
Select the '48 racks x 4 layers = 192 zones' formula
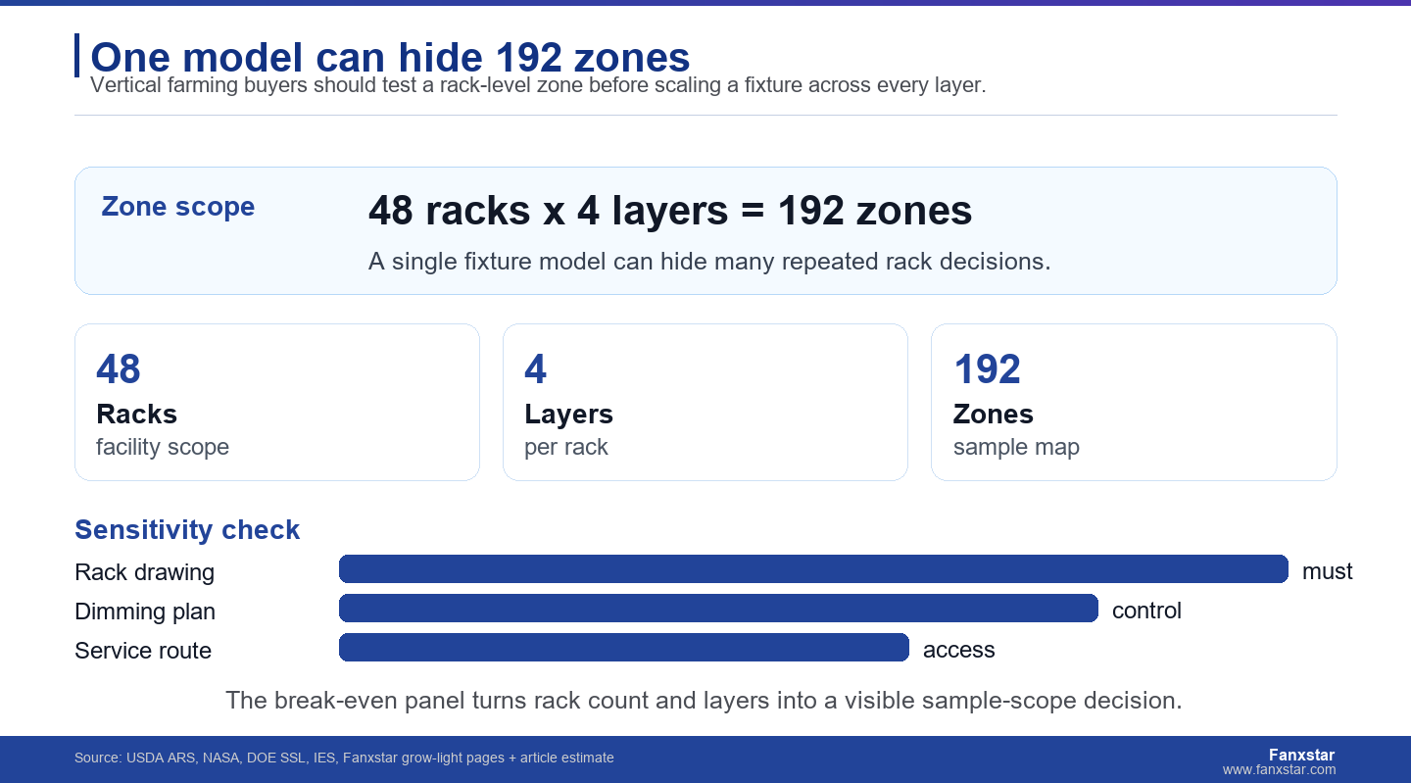point(670,211)
